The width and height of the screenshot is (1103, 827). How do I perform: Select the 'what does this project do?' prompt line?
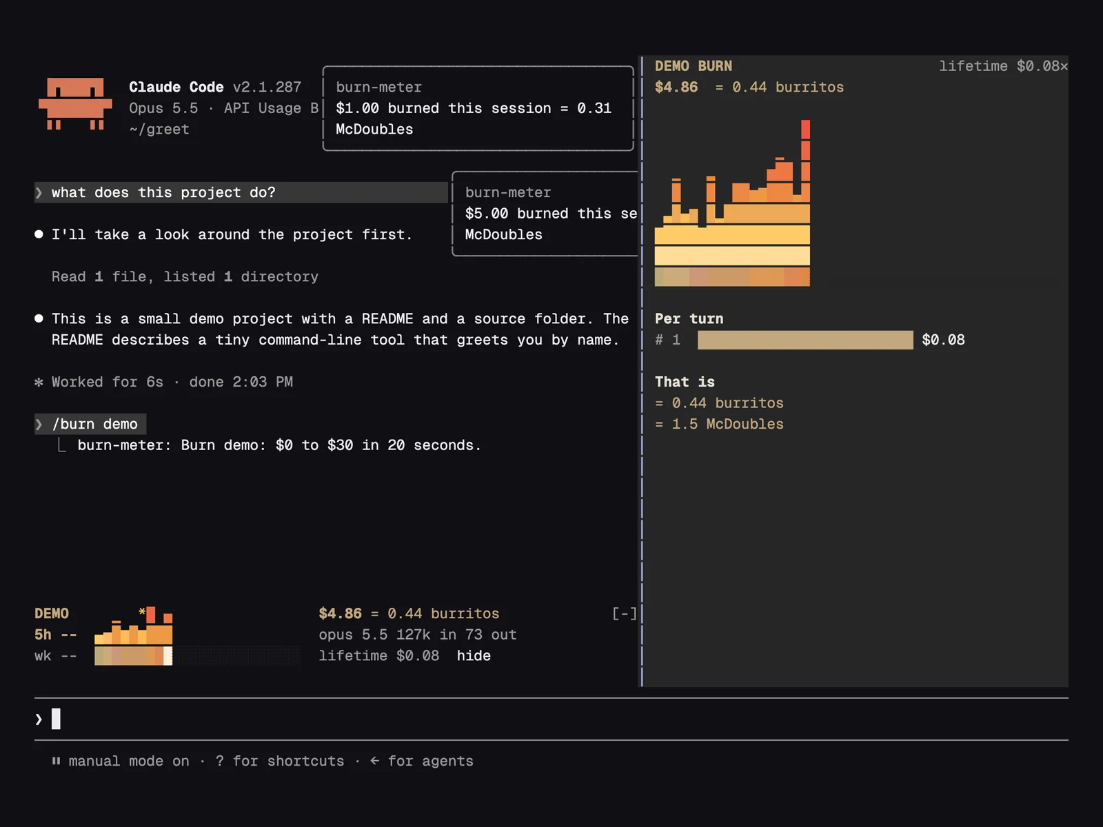point(241,192)
